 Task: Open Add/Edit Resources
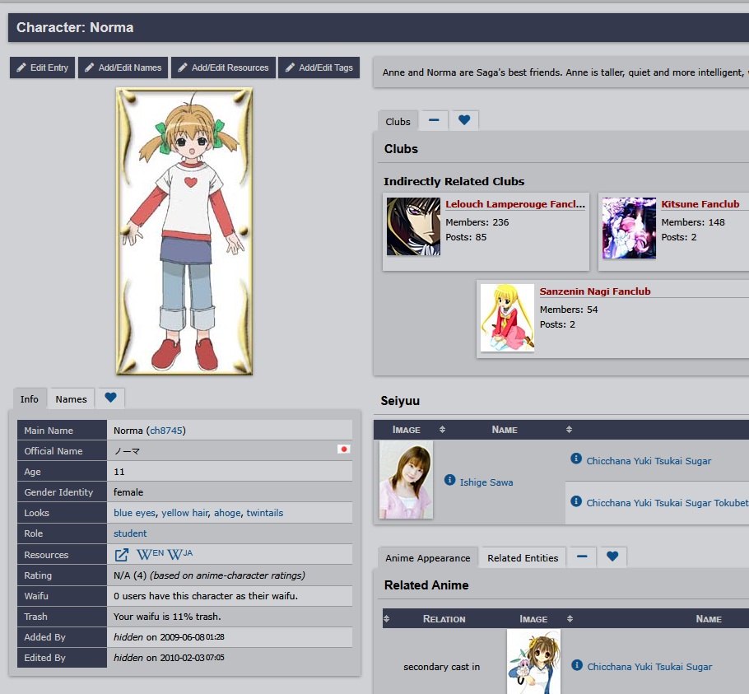point(224,68)
